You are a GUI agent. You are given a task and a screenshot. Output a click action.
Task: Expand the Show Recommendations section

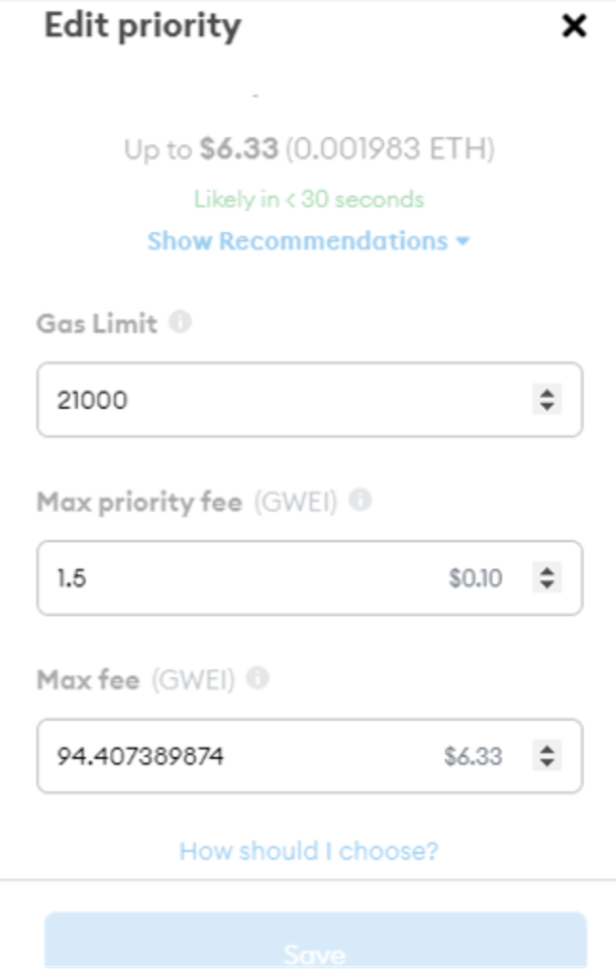[x=297, y=241]
